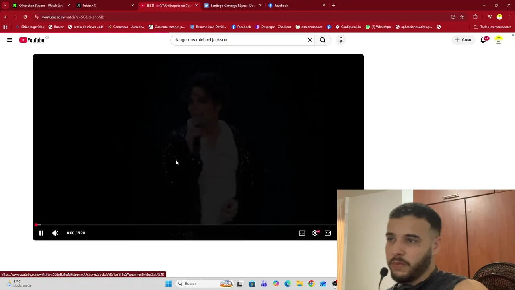Submit search with the magnifier icon

(323, 40)
